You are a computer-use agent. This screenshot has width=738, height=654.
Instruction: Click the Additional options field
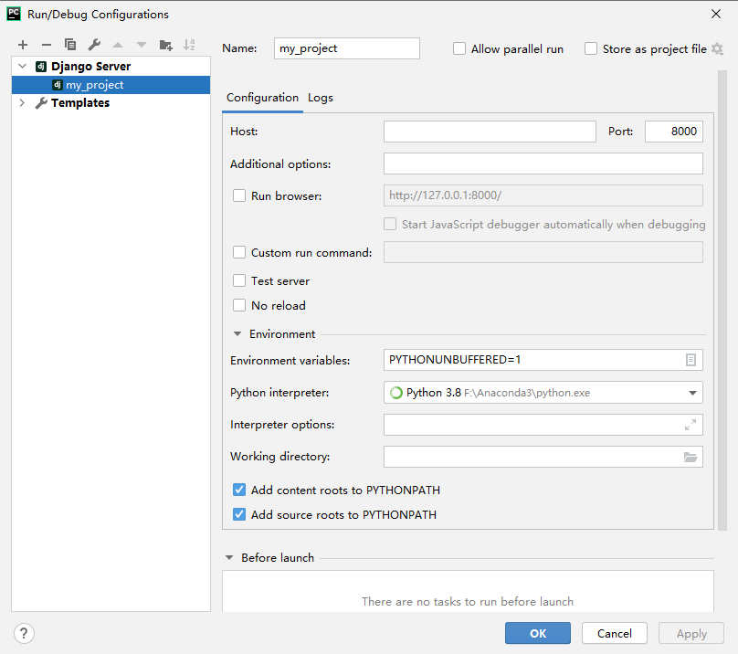[543, 163]
